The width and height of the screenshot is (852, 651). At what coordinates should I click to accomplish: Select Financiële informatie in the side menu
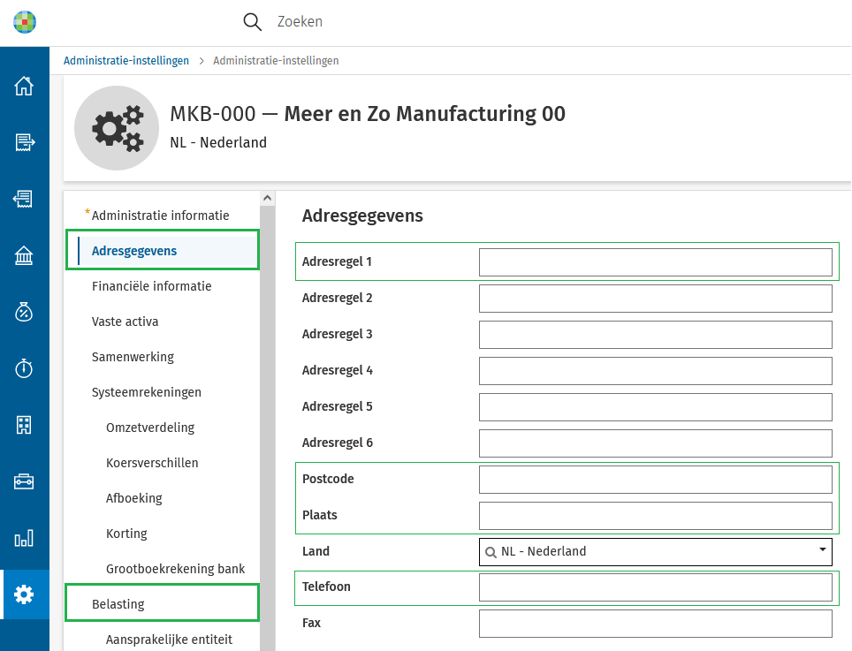tap(151, 286)
